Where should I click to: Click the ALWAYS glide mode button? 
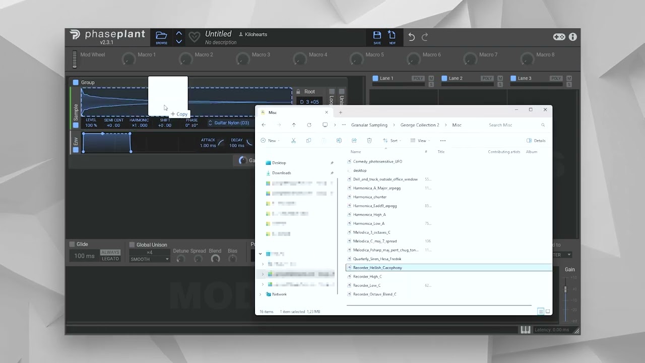110,252
